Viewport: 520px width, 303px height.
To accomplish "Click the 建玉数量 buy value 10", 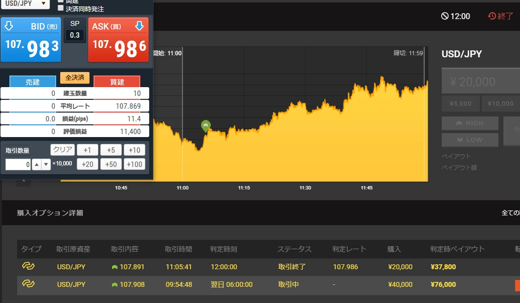I will click(137, 93).
